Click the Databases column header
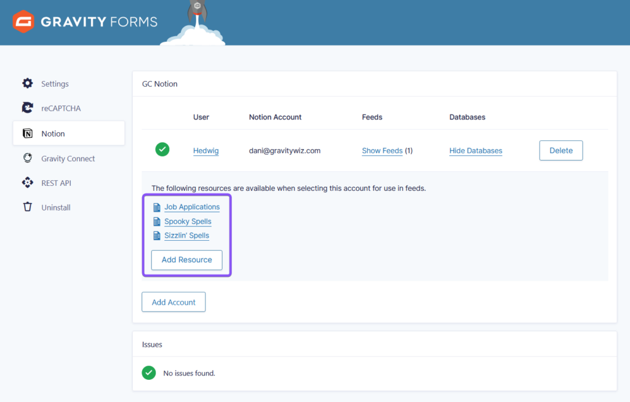 pyautogui.click(x=468, y=117)
